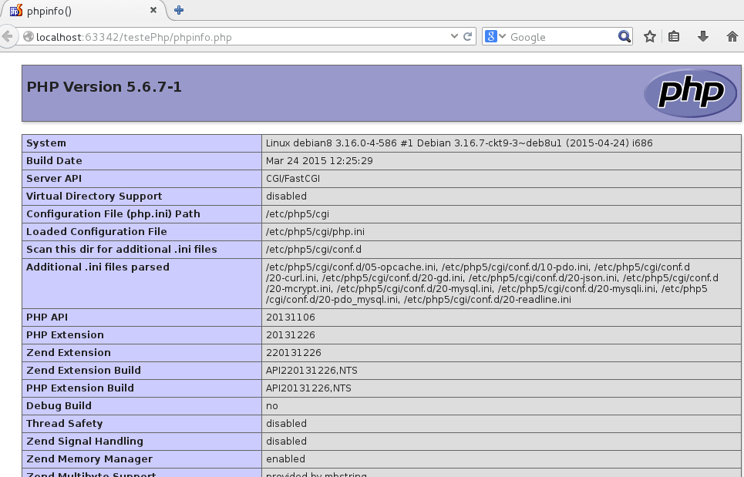
Task: Click Zend Signal Handling label
Action: [x=85, y=442]
